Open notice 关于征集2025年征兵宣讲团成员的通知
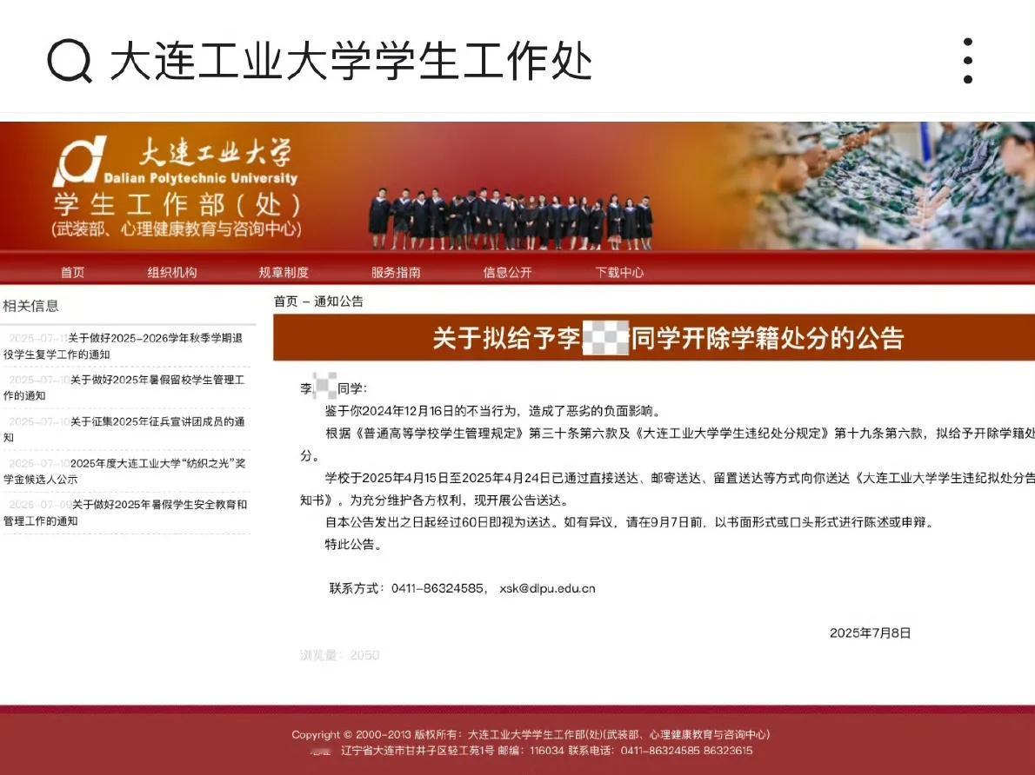The width and height of the screenshot is (1035, 775). pos(124,428)
